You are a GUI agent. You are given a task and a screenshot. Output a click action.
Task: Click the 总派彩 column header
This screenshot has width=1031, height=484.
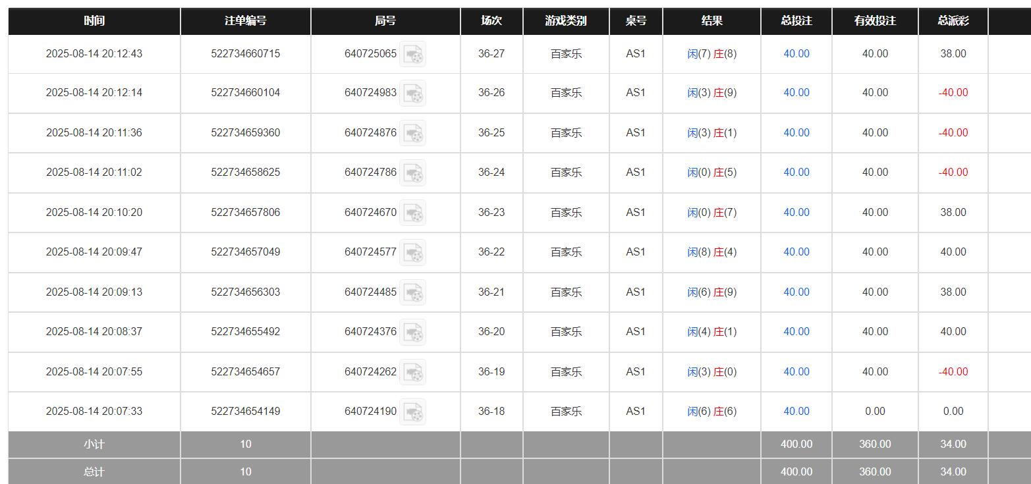coord(953,21)
